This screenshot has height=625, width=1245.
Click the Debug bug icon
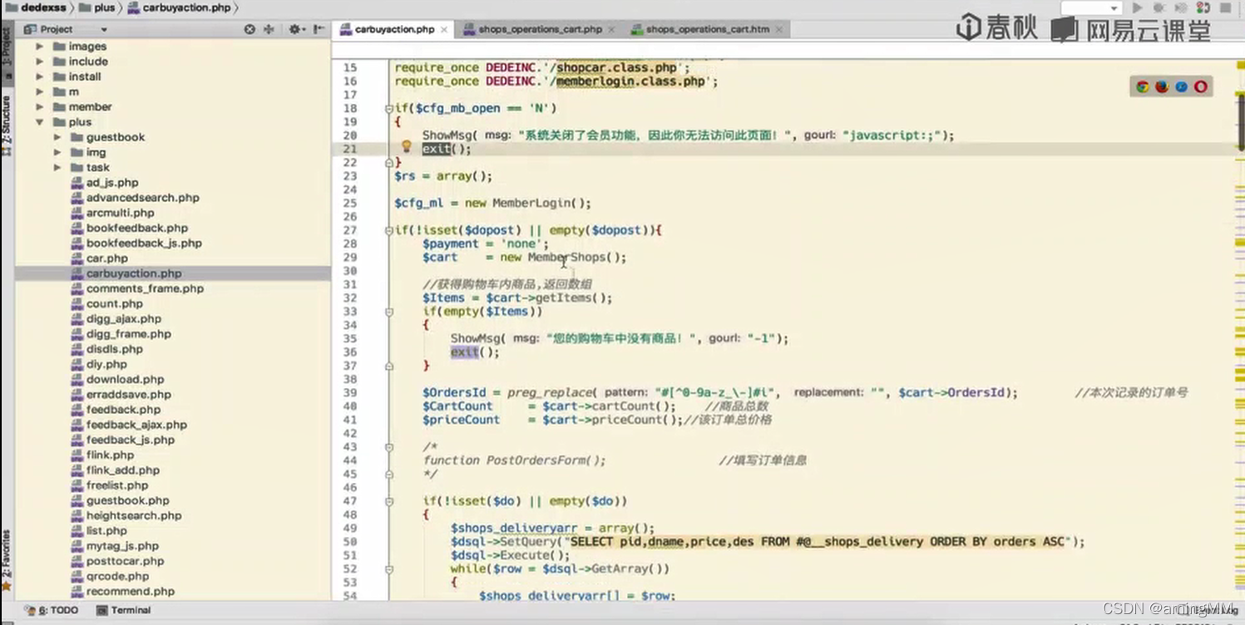pos(1159,7)
